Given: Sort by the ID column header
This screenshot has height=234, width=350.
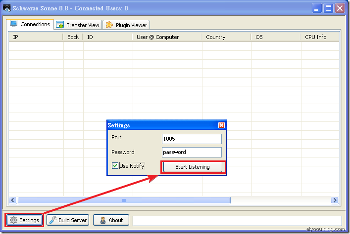Looking at the screenshot, I should pyautogui.click(x=107, y=37).
